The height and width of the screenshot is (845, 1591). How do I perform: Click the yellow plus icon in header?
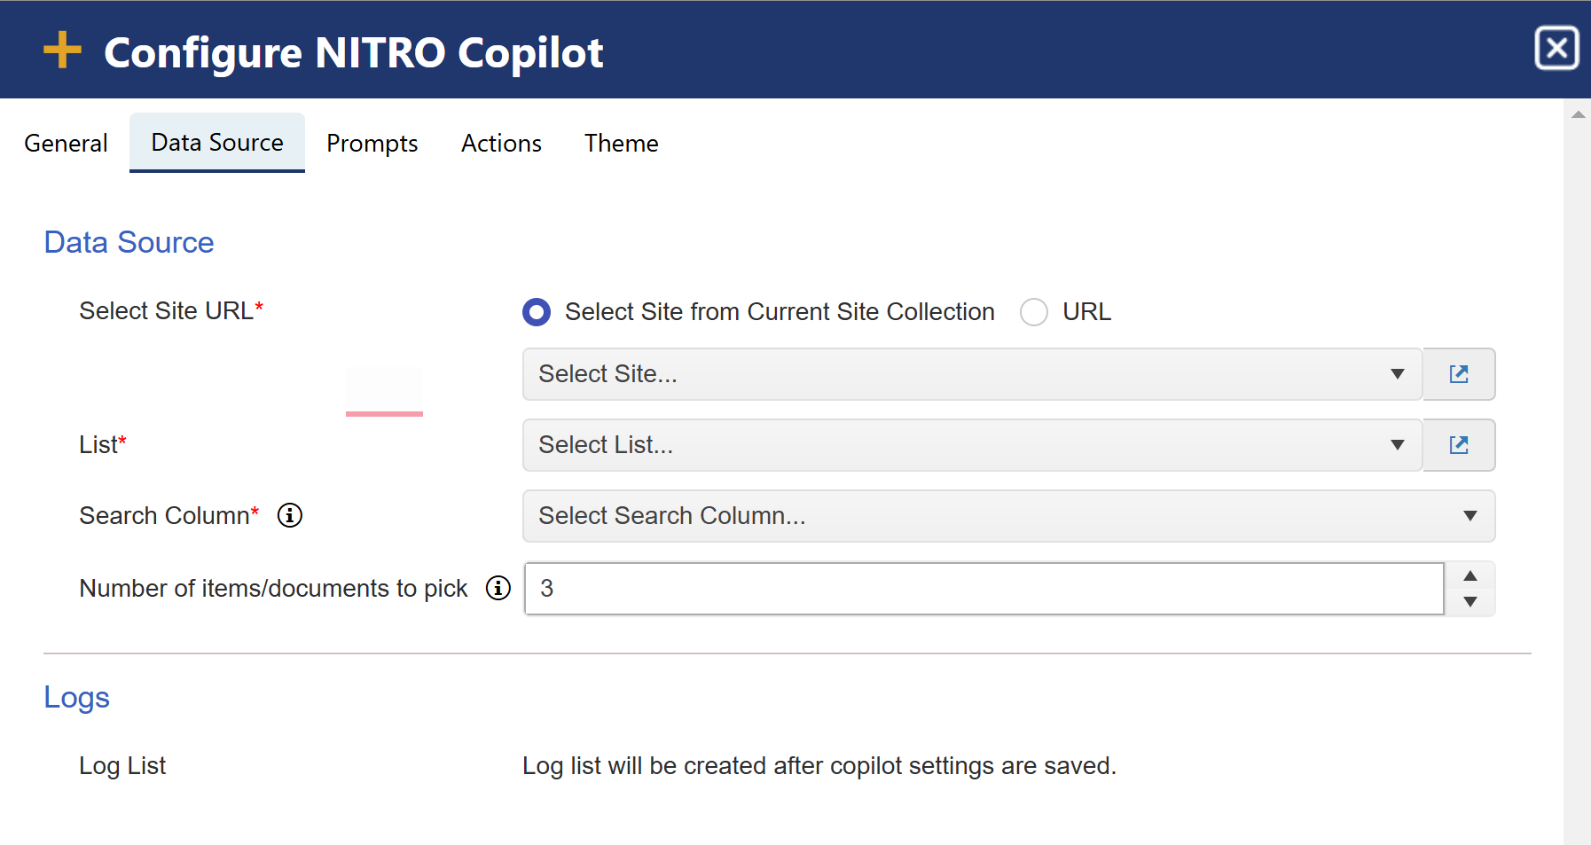pos(62,51)
